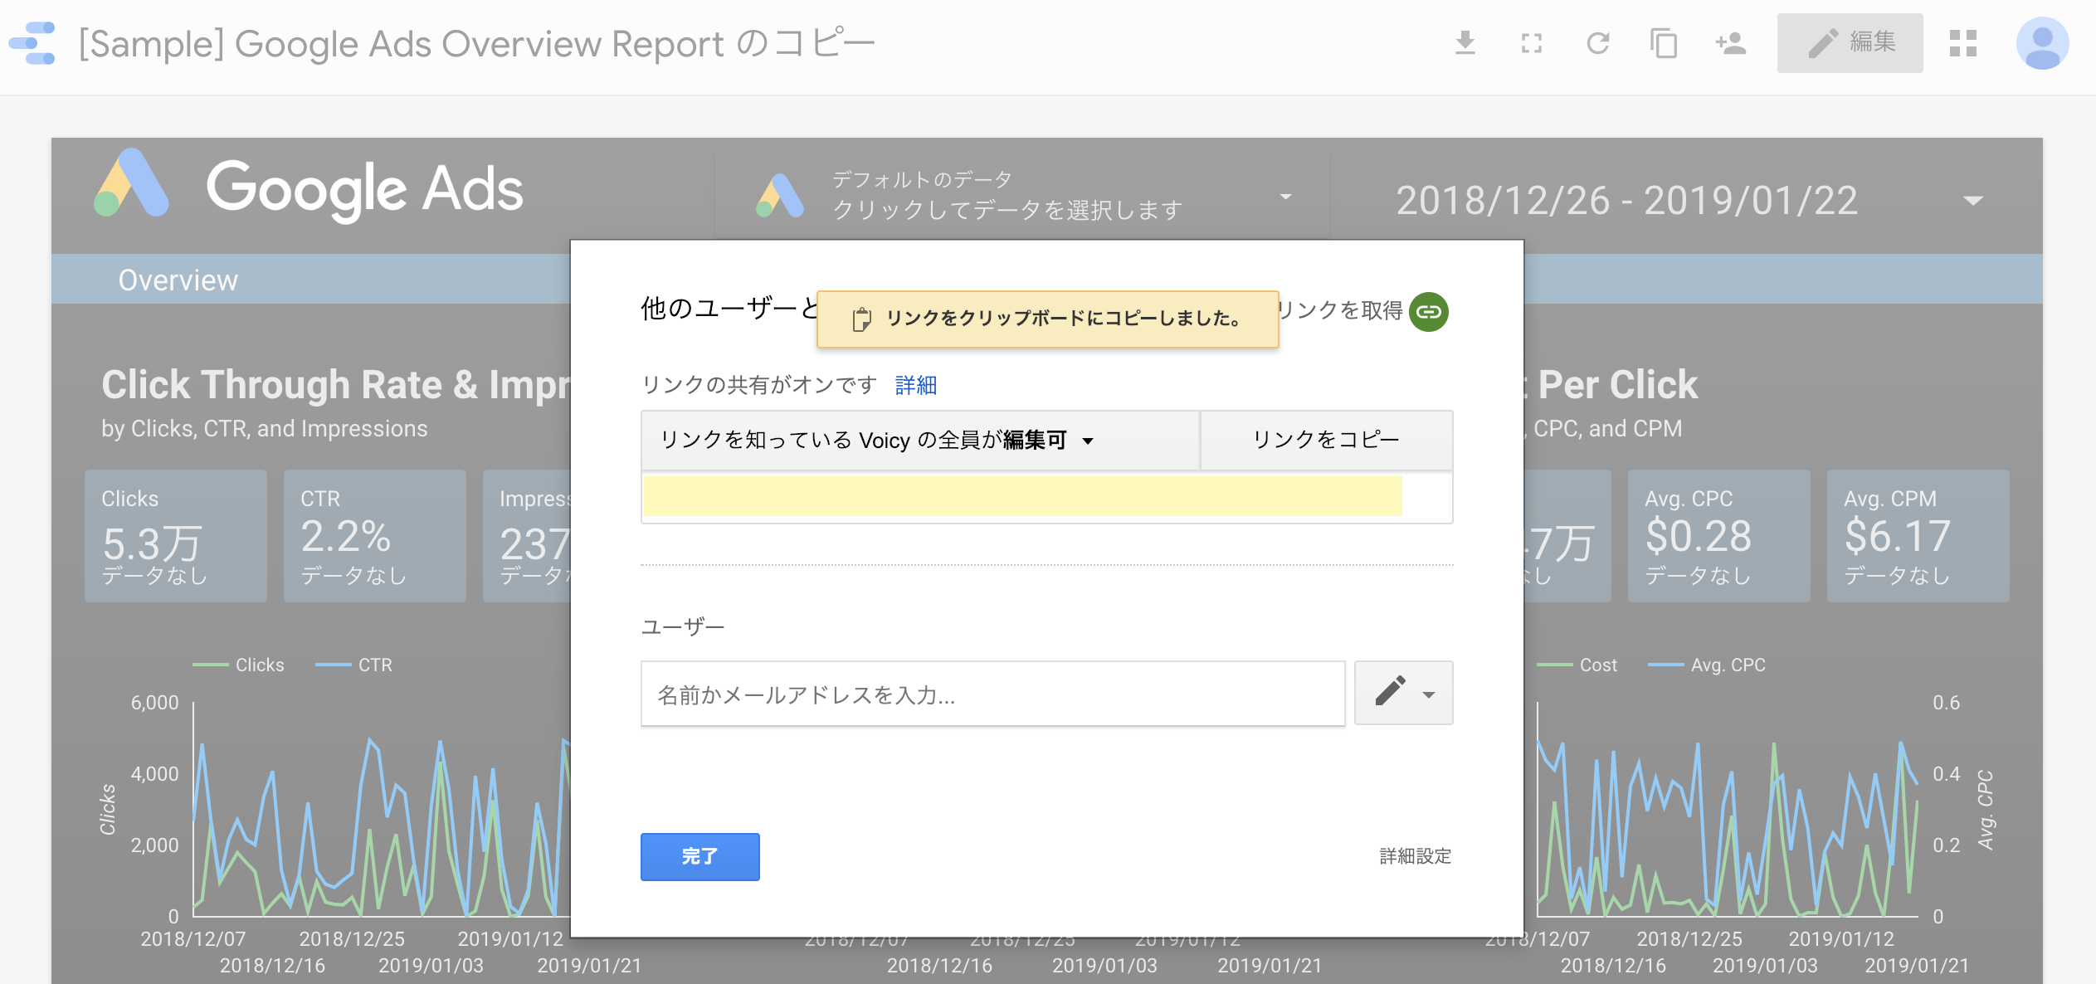This screenshot has height=984, width=2096.
Task: Open the 詳細 link next to link sharing
Action: coord(916,385)
